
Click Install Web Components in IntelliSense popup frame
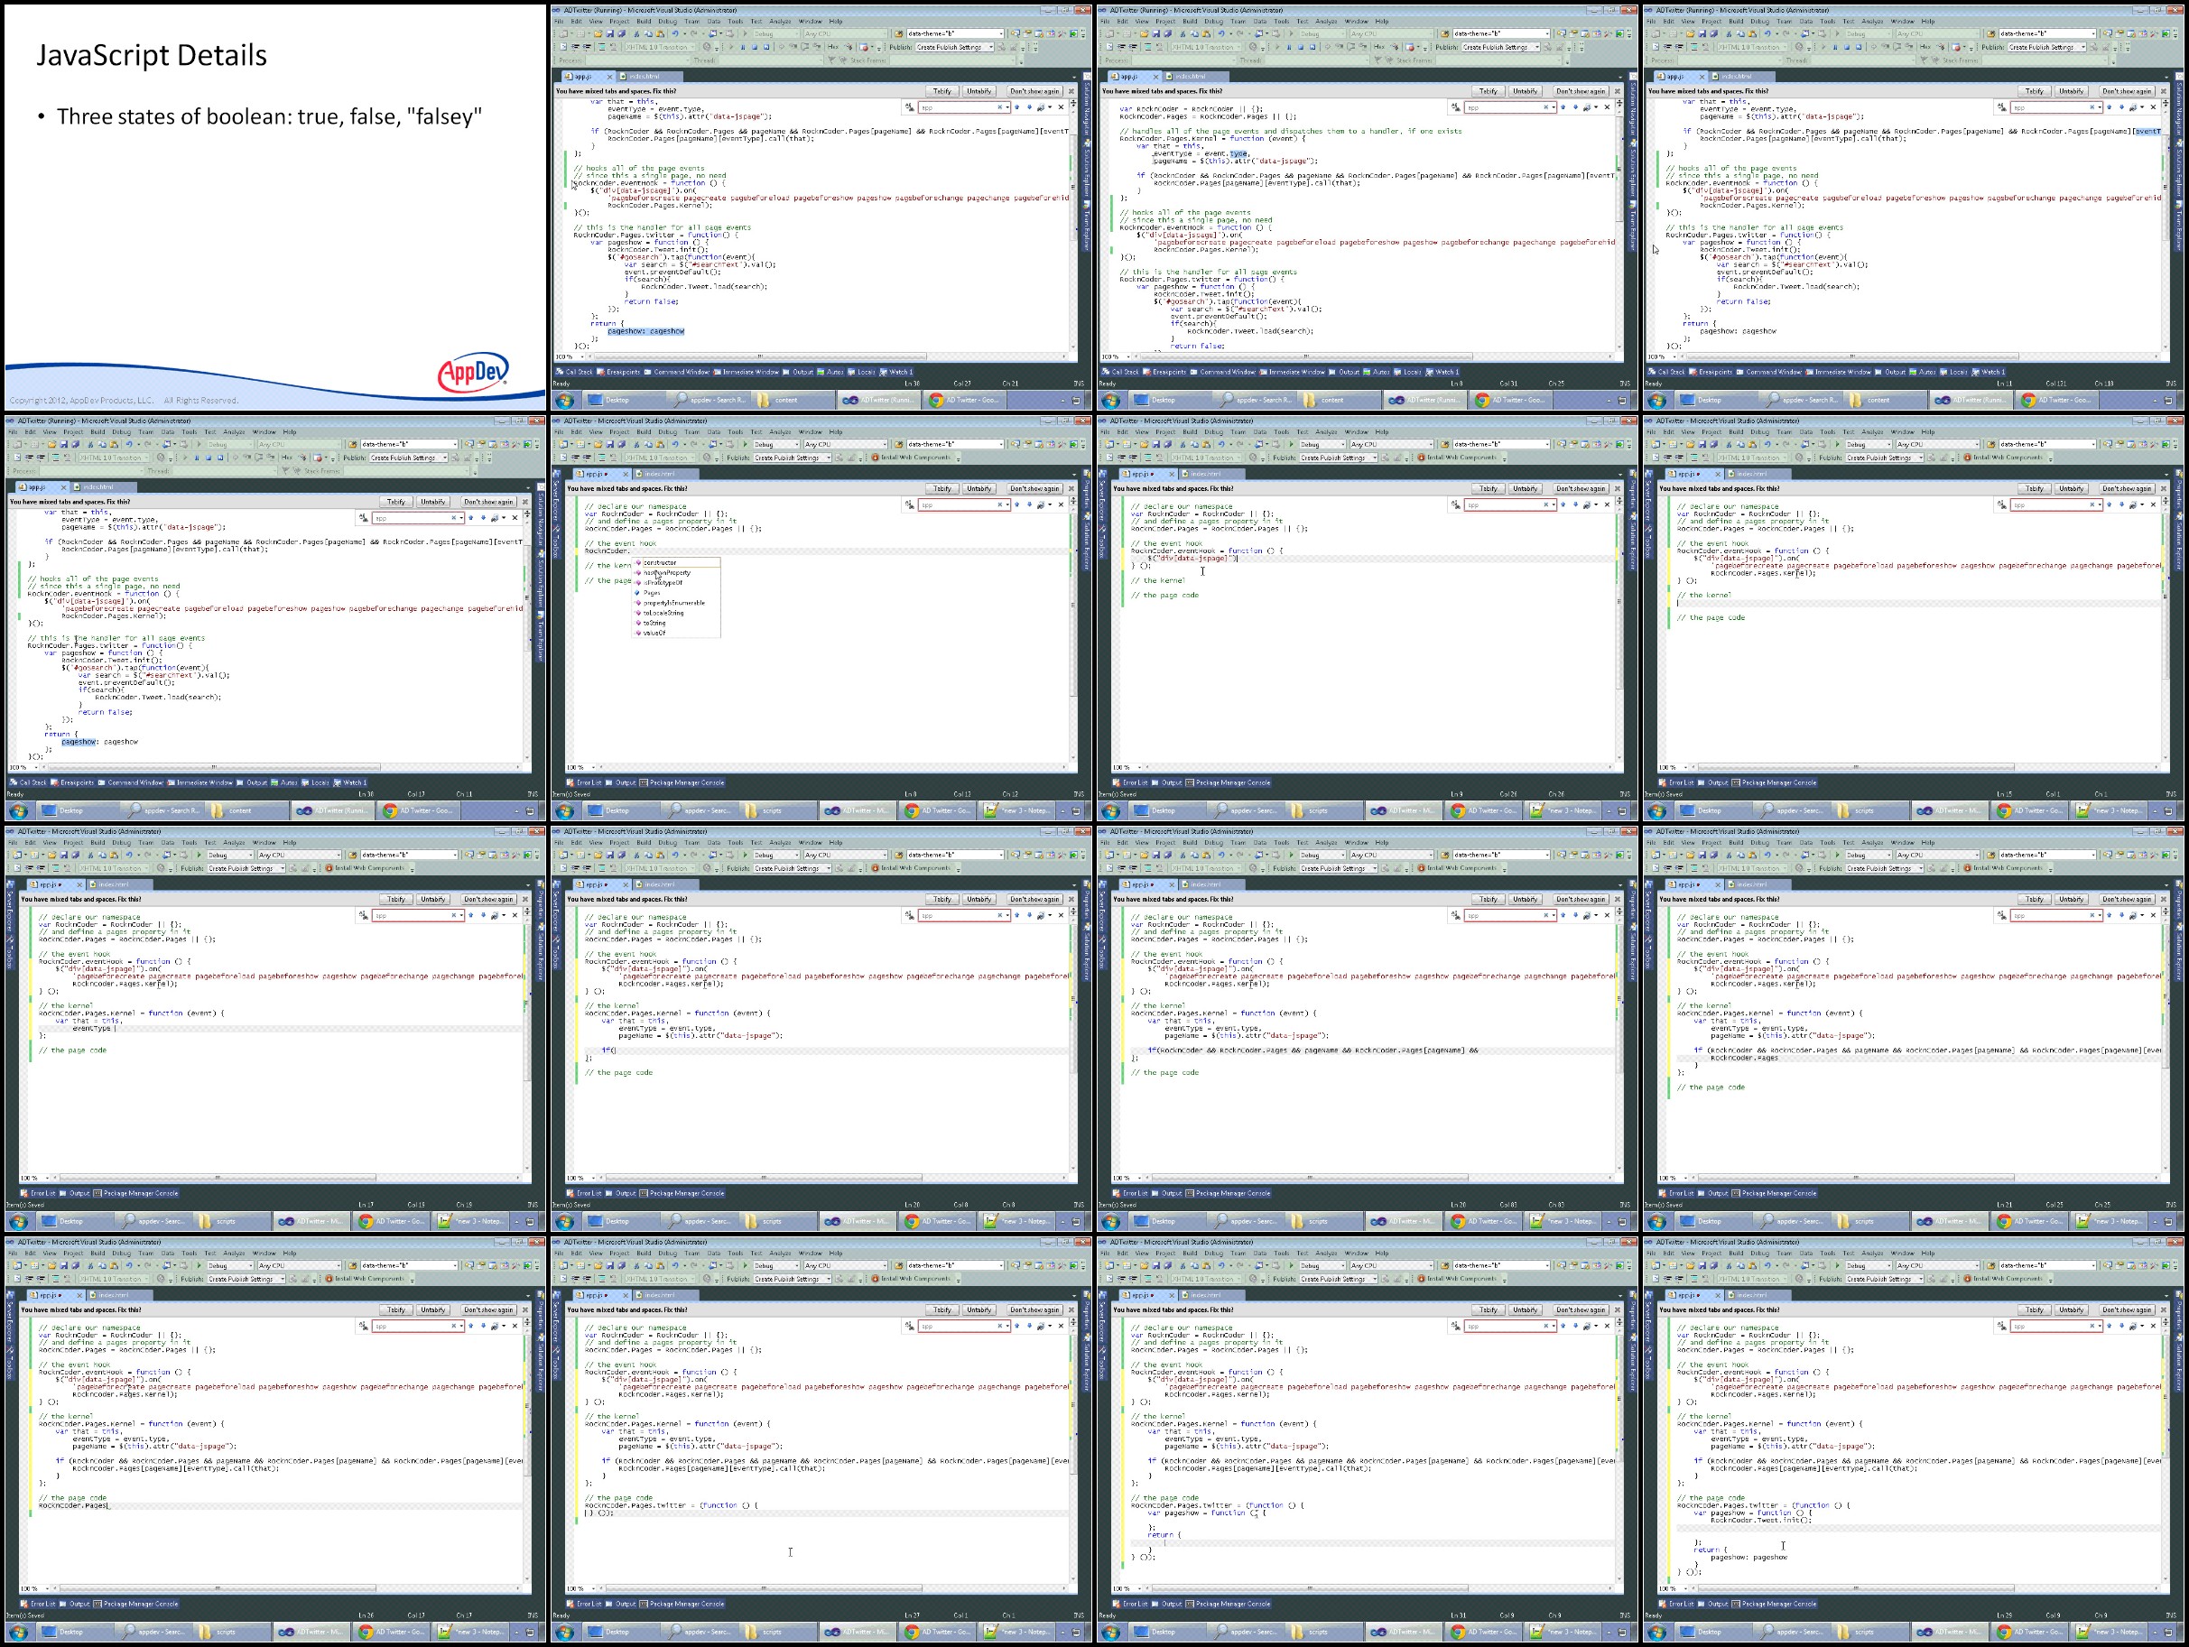912,458
